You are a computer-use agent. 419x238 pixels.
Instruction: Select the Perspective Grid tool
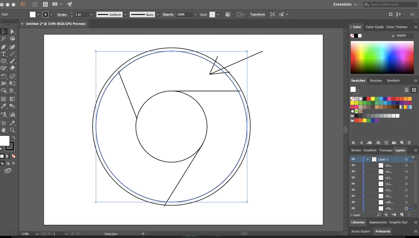pos(13,91)
